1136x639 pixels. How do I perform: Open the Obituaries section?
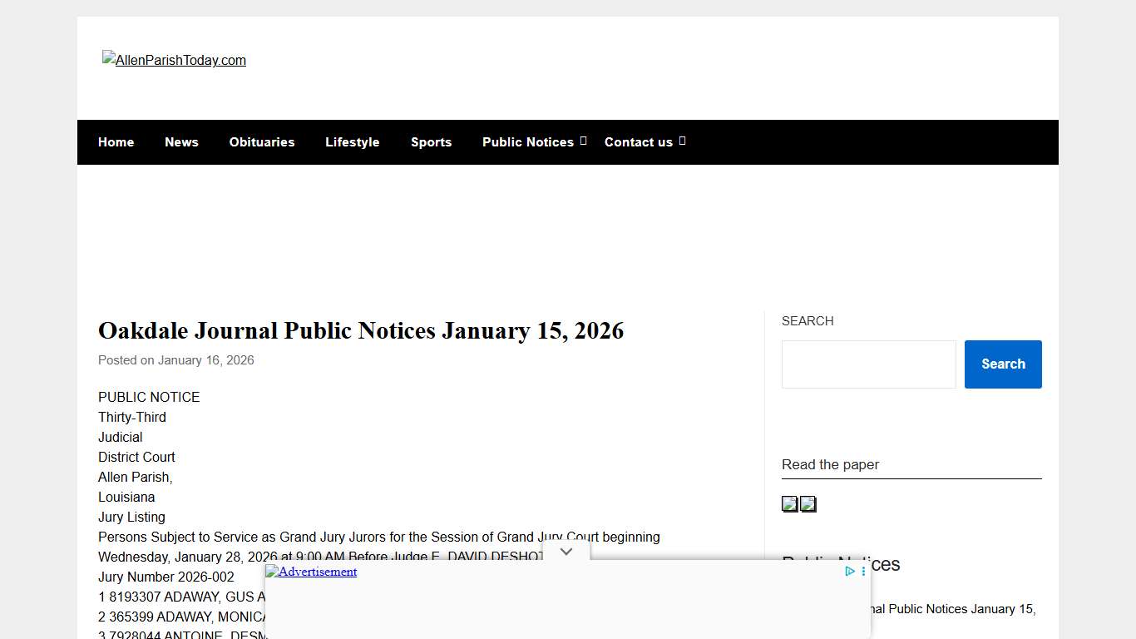262,141
